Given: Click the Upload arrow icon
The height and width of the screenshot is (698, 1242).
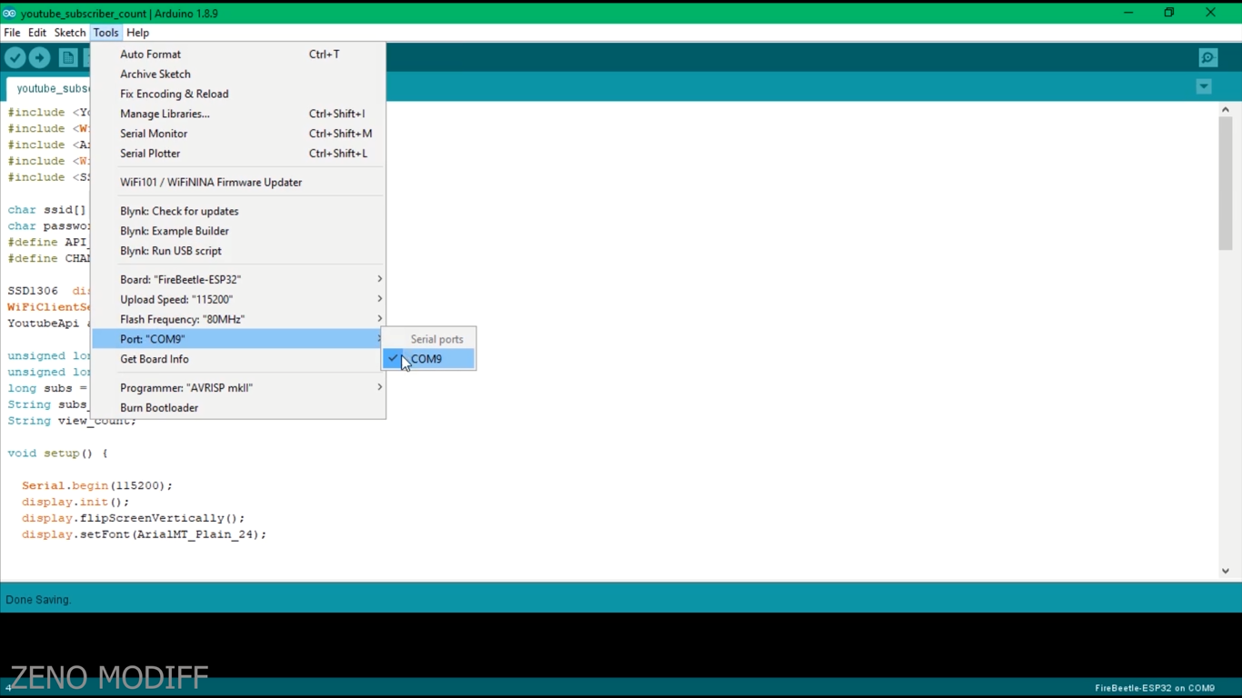Looking at the screenshot, I should click(x=39, y=58).
